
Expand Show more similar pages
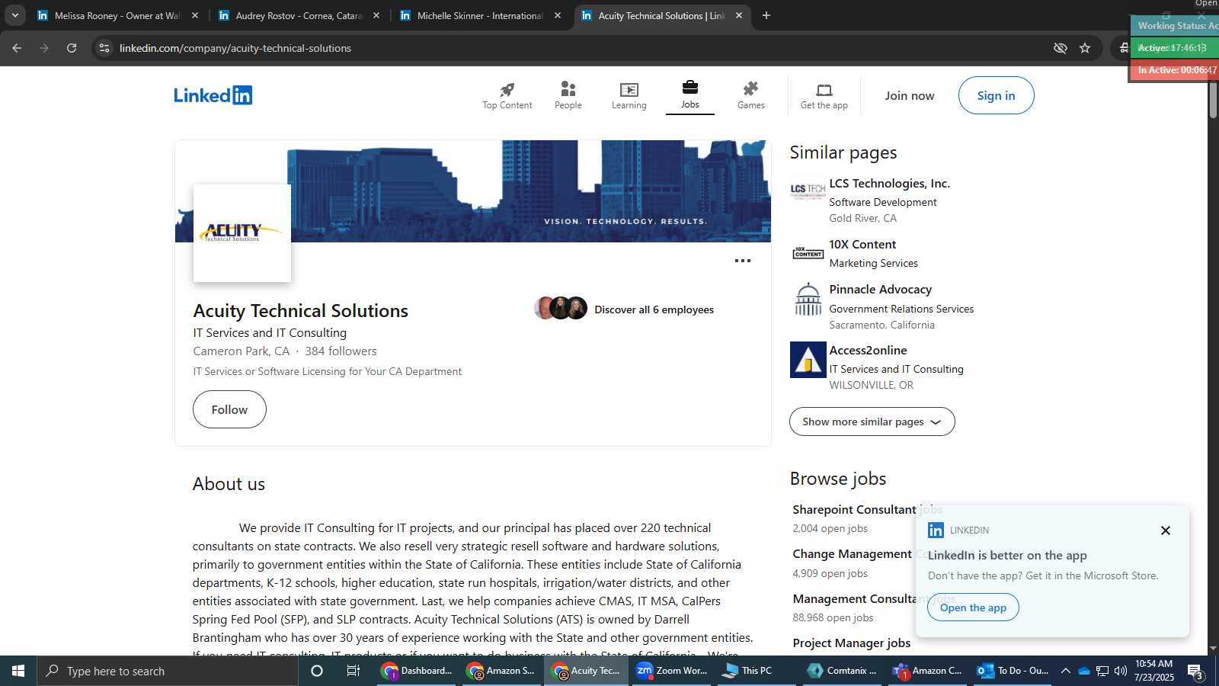pyautogui.click(x=872, y=422)
